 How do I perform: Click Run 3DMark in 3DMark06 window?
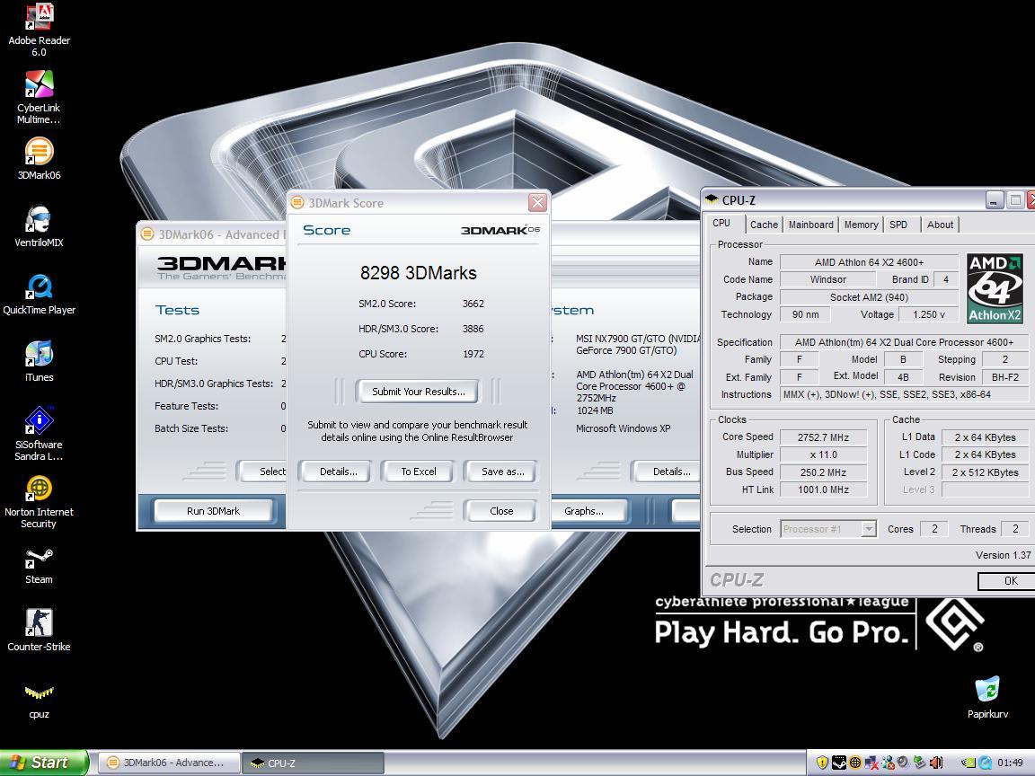213,511
